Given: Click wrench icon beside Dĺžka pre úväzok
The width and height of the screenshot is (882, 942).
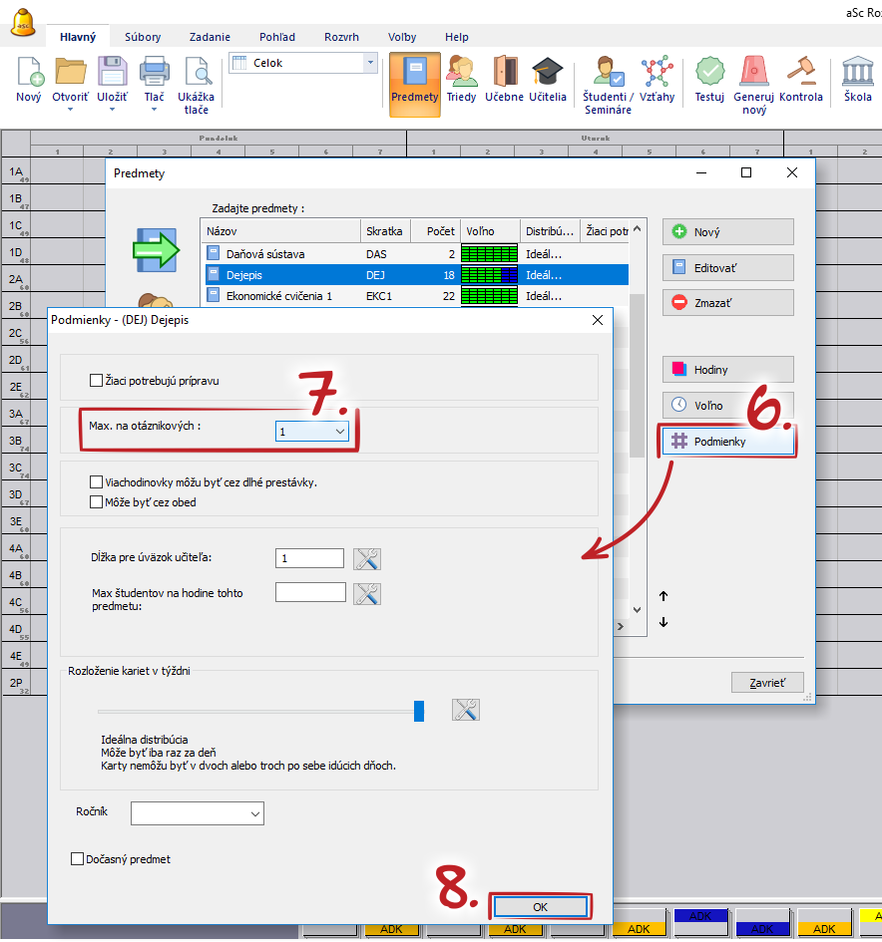Looking at the screenshot, I should pyautogui.click(x=368, y=559).
